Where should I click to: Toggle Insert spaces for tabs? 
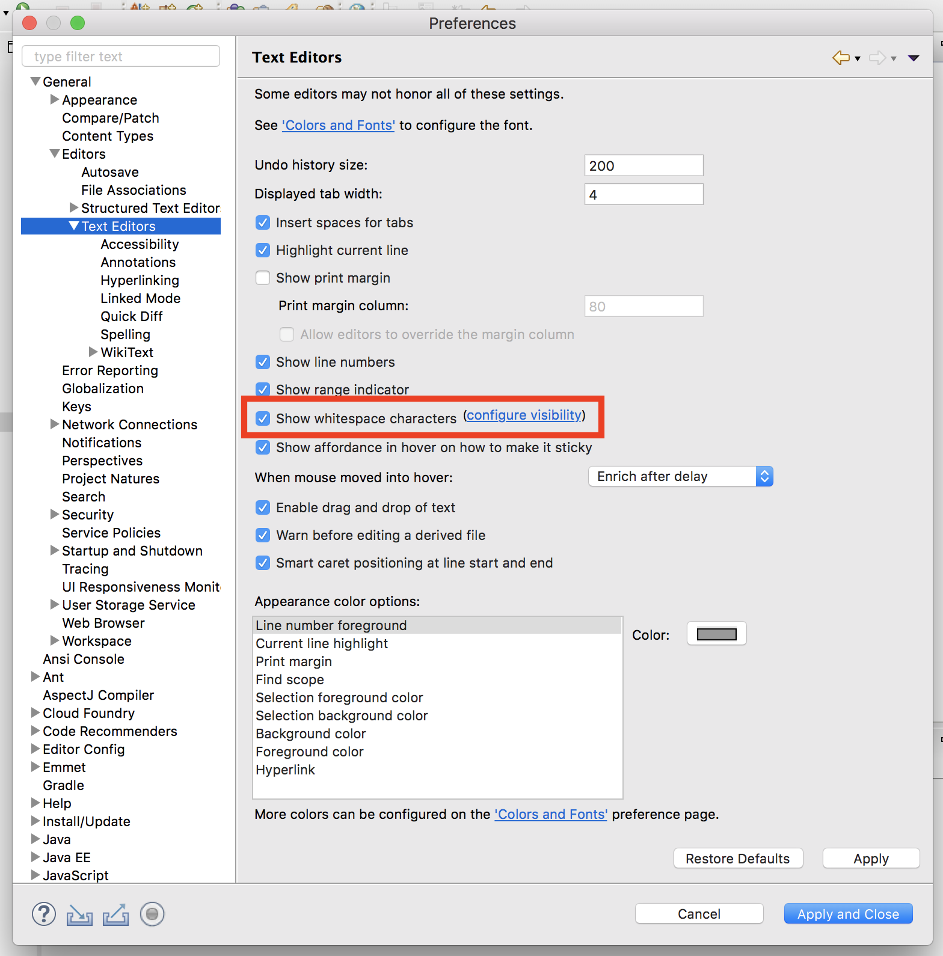[263, 222]
